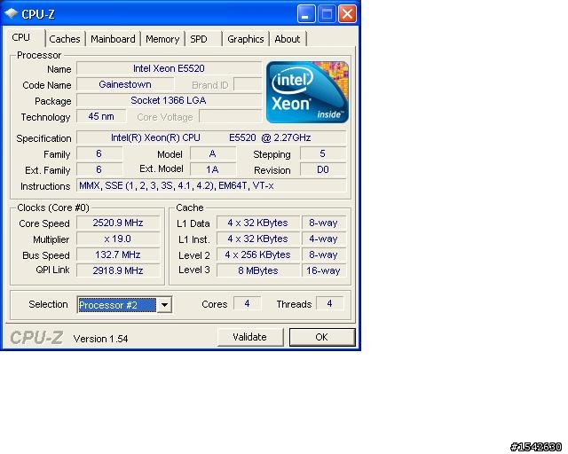The image size is (568, 454).
Task: Click the Level 2 '8-way' associativity
Action: (x=323, y=254)
